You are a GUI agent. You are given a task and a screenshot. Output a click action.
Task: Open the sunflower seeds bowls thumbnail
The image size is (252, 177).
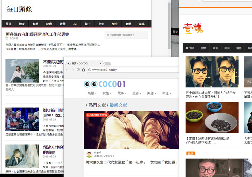[212, 118]
